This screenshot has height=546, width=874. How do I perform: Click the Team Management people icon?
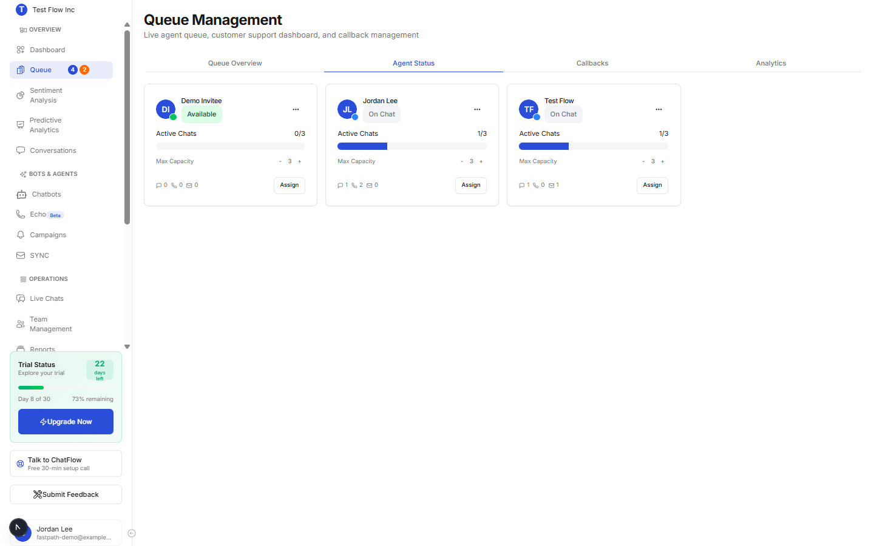(x=21, y=324)
